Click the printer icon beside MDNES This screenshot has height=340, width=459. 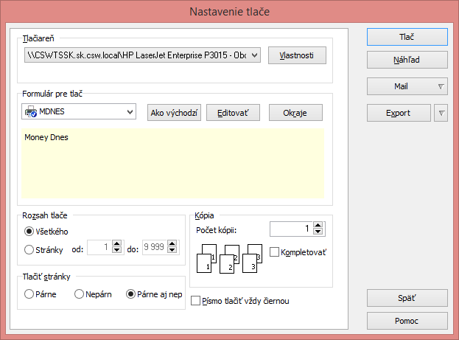tap(31, 112)
